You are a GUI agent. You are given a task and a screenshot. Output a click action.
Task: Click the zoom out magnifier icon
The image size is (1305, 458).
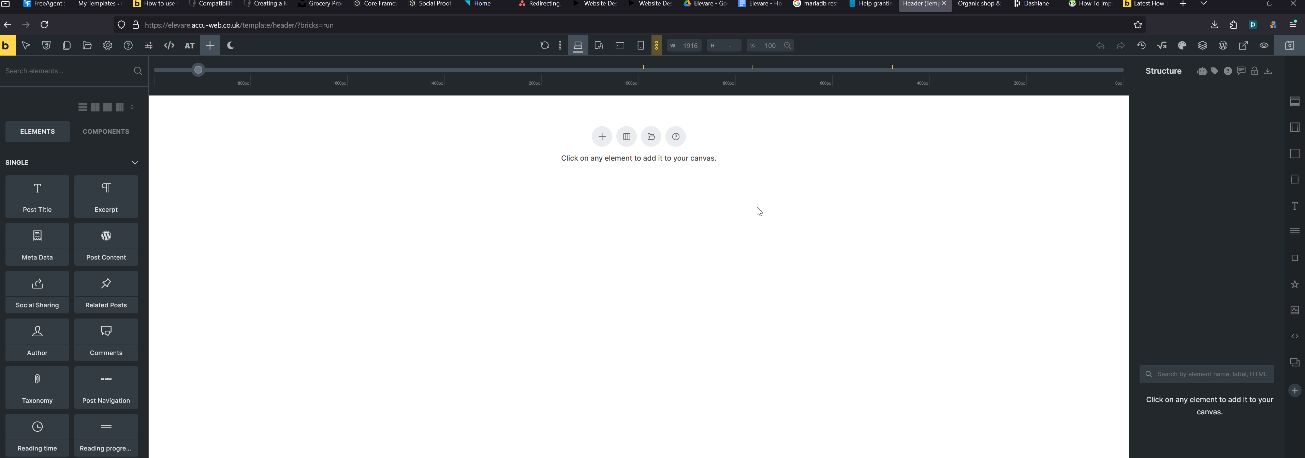click(788, 46)
